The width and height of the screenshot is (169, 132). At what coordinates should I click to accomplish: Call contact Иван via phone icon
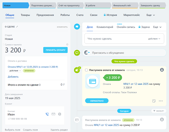(x=47, y=114)
